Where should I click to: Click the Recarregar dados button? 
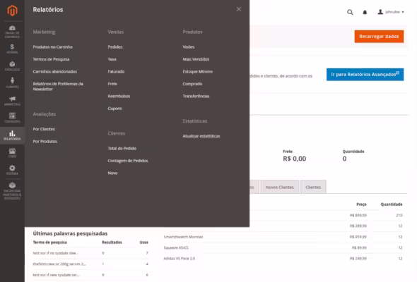coord(379,37)
